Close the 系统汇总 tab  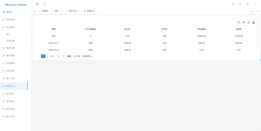point(97,11)
